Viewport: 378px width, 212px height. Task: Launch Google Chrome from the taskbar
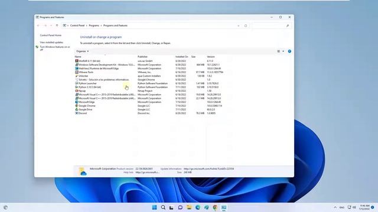tap(215, 207)
